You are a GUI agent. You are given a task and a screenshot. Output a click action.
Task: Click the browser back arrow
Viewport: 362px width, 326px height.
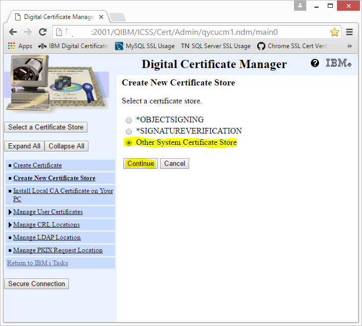tap(13, 32)
